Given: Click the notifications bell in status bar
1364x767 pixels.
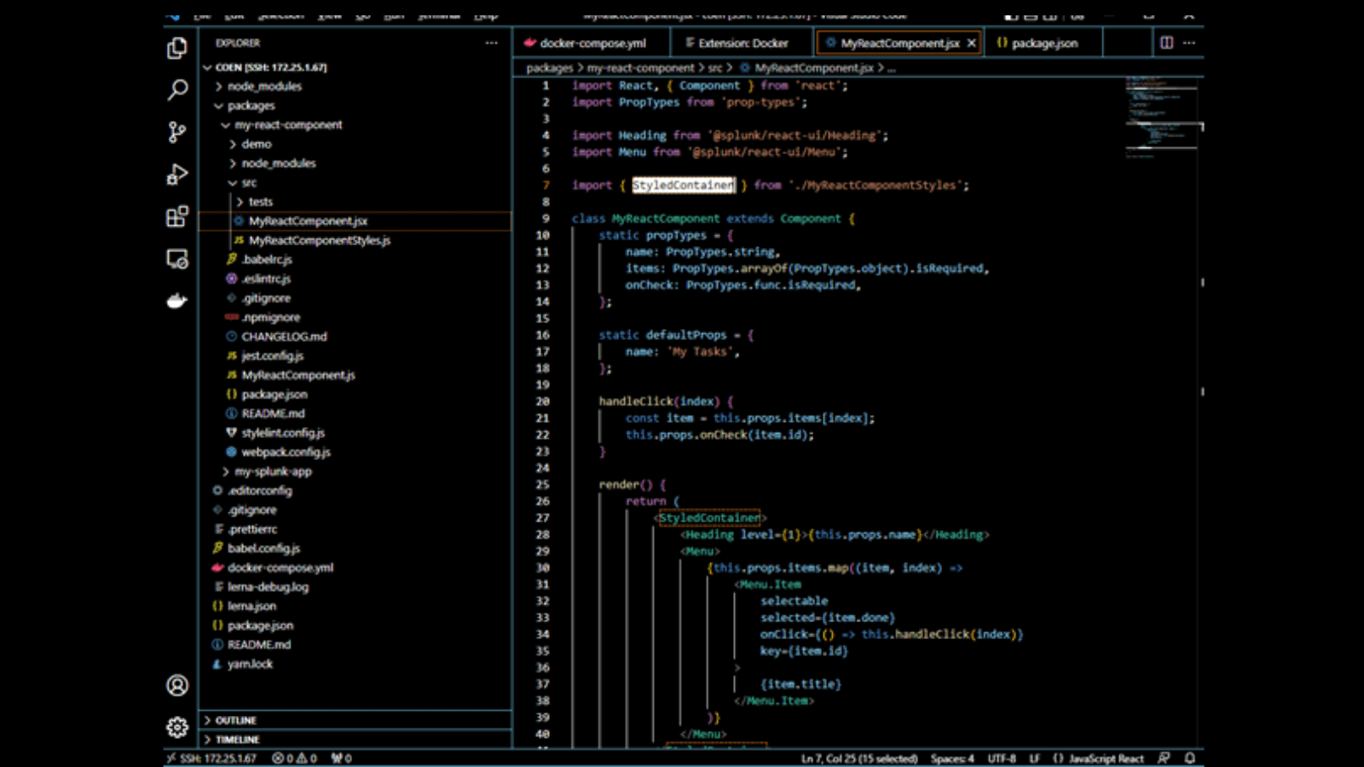Looking at the screenshot, I should pyautogui.click(x=1188, y=758).
